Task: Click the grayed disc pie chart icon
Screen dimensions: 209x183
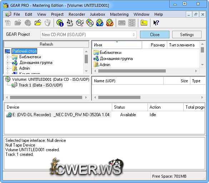Action: [28, 23]
